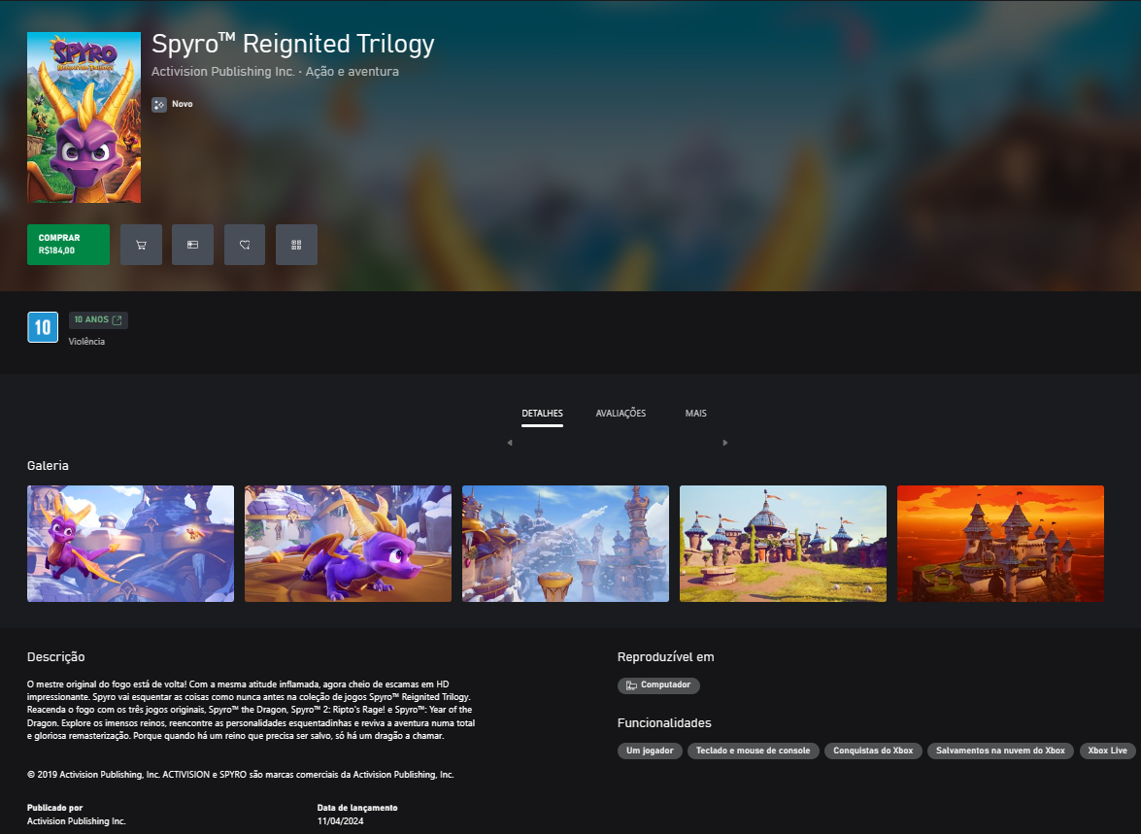This screenshot has width=1141, height=834.
Task: Select the Xbox Live chip
Action: (1108, 751)
